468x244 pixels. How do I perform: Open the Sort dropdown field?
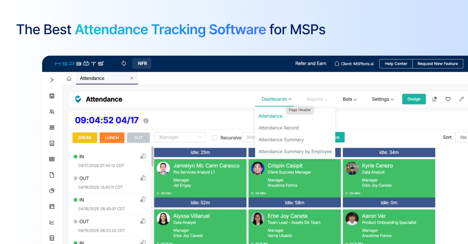click(x=461, y=137)
